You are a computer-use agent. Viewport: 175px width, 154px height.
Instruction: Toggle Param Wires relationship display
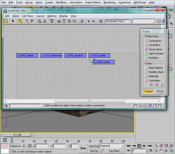point(146,49)
